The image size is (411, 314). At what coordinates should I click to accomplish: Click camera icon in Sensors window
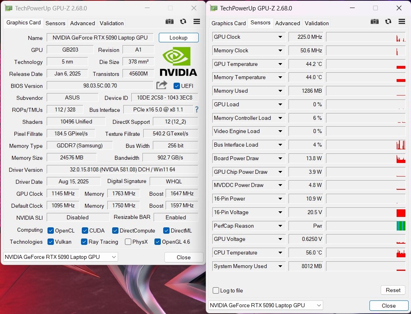(x=375, y=22)
